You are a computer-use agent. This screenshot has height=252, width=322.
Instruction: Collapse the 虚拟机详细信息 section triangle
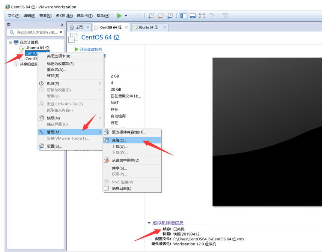pyautogui.click(x=149, y=223)
